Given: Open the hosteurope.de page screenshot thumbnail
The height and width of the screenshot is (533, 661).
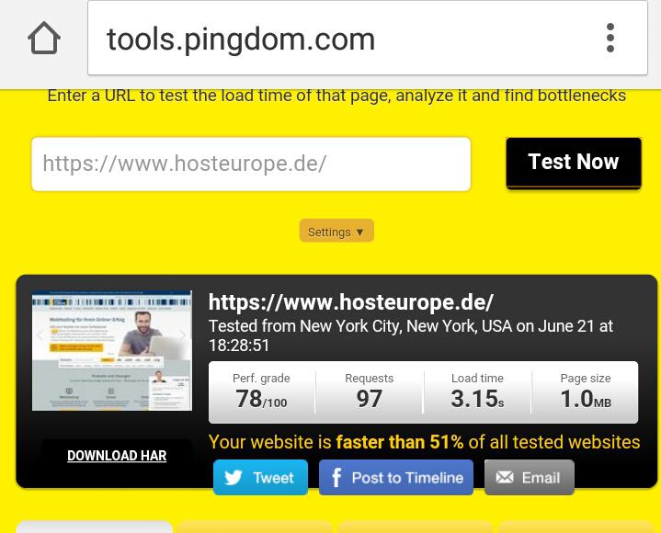Looking at the screenshot, I should point(112,351).
